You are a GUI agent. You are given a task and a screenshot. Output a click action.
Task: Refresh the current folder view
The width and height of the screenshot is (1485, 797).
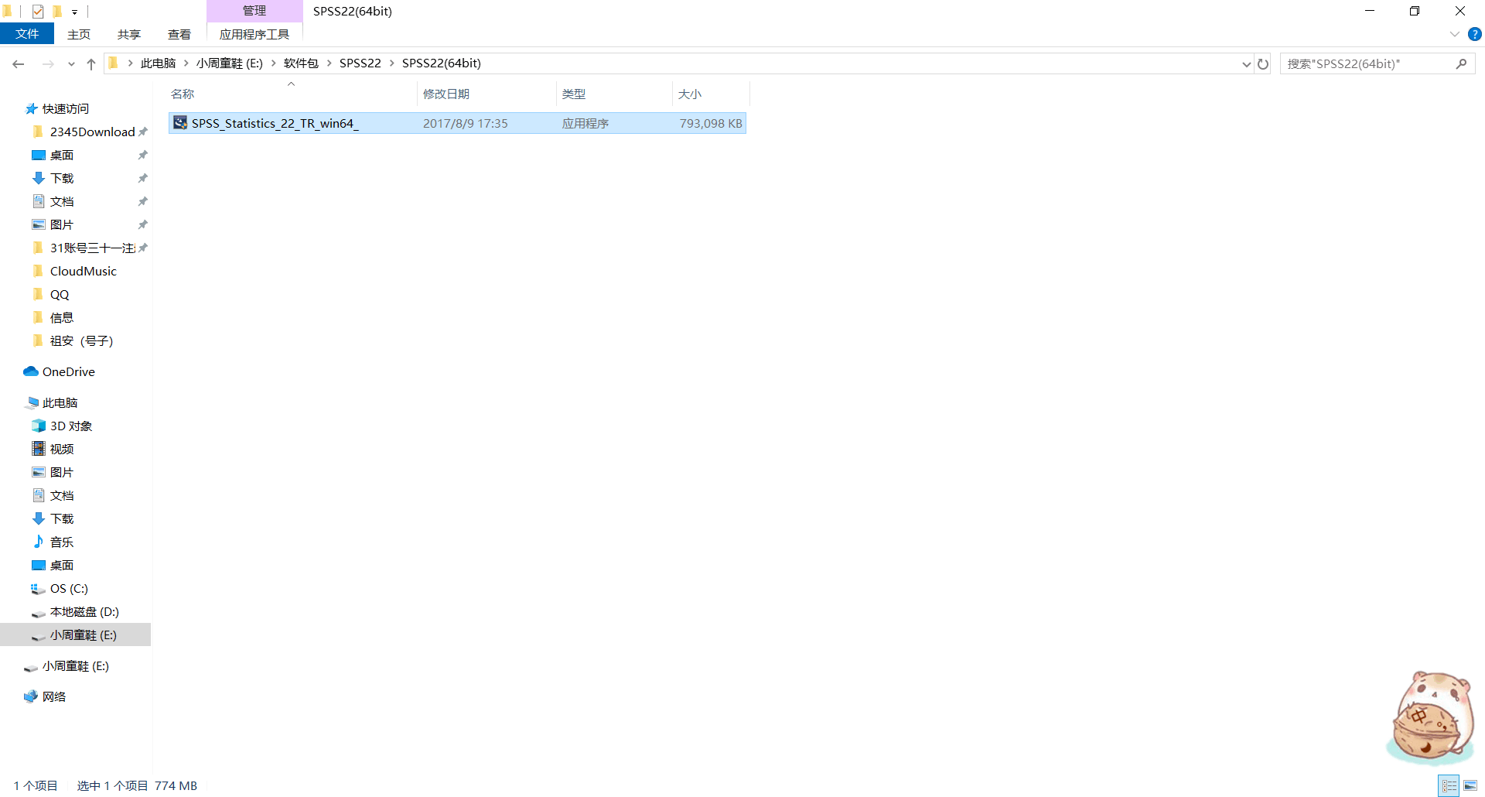(1263, 64)
